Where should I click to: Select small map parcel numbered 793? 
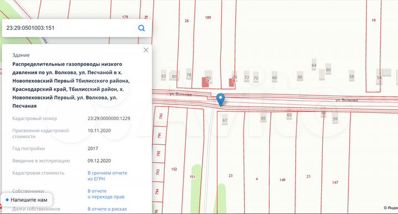[158, 172]
